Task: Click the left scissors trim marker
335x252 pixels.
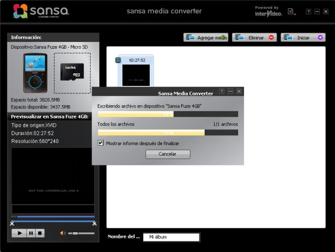Action: coord(12,224)
